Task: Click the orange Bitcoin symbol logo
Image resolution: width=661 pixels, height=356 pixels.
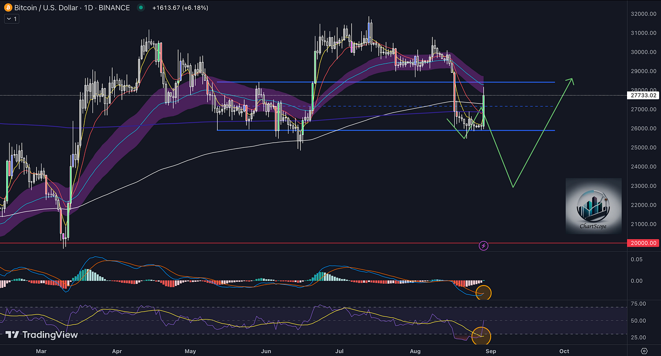Action: click(x=8, y=8)
